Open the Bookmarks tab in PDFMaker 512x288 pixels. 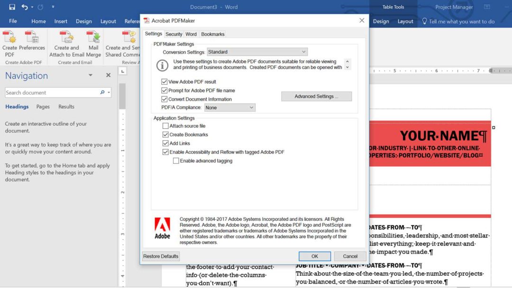(212, 34)
